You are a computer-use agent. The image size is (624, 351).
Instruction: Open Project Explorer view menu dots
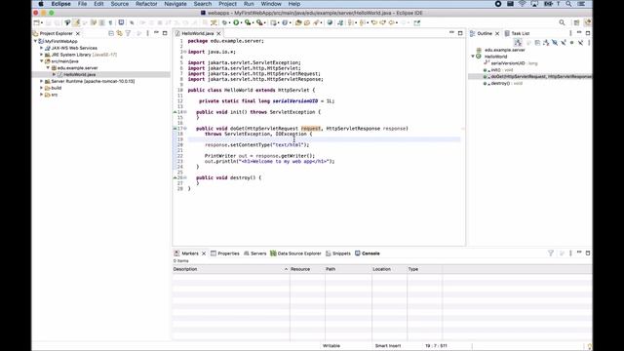[147, 33]
